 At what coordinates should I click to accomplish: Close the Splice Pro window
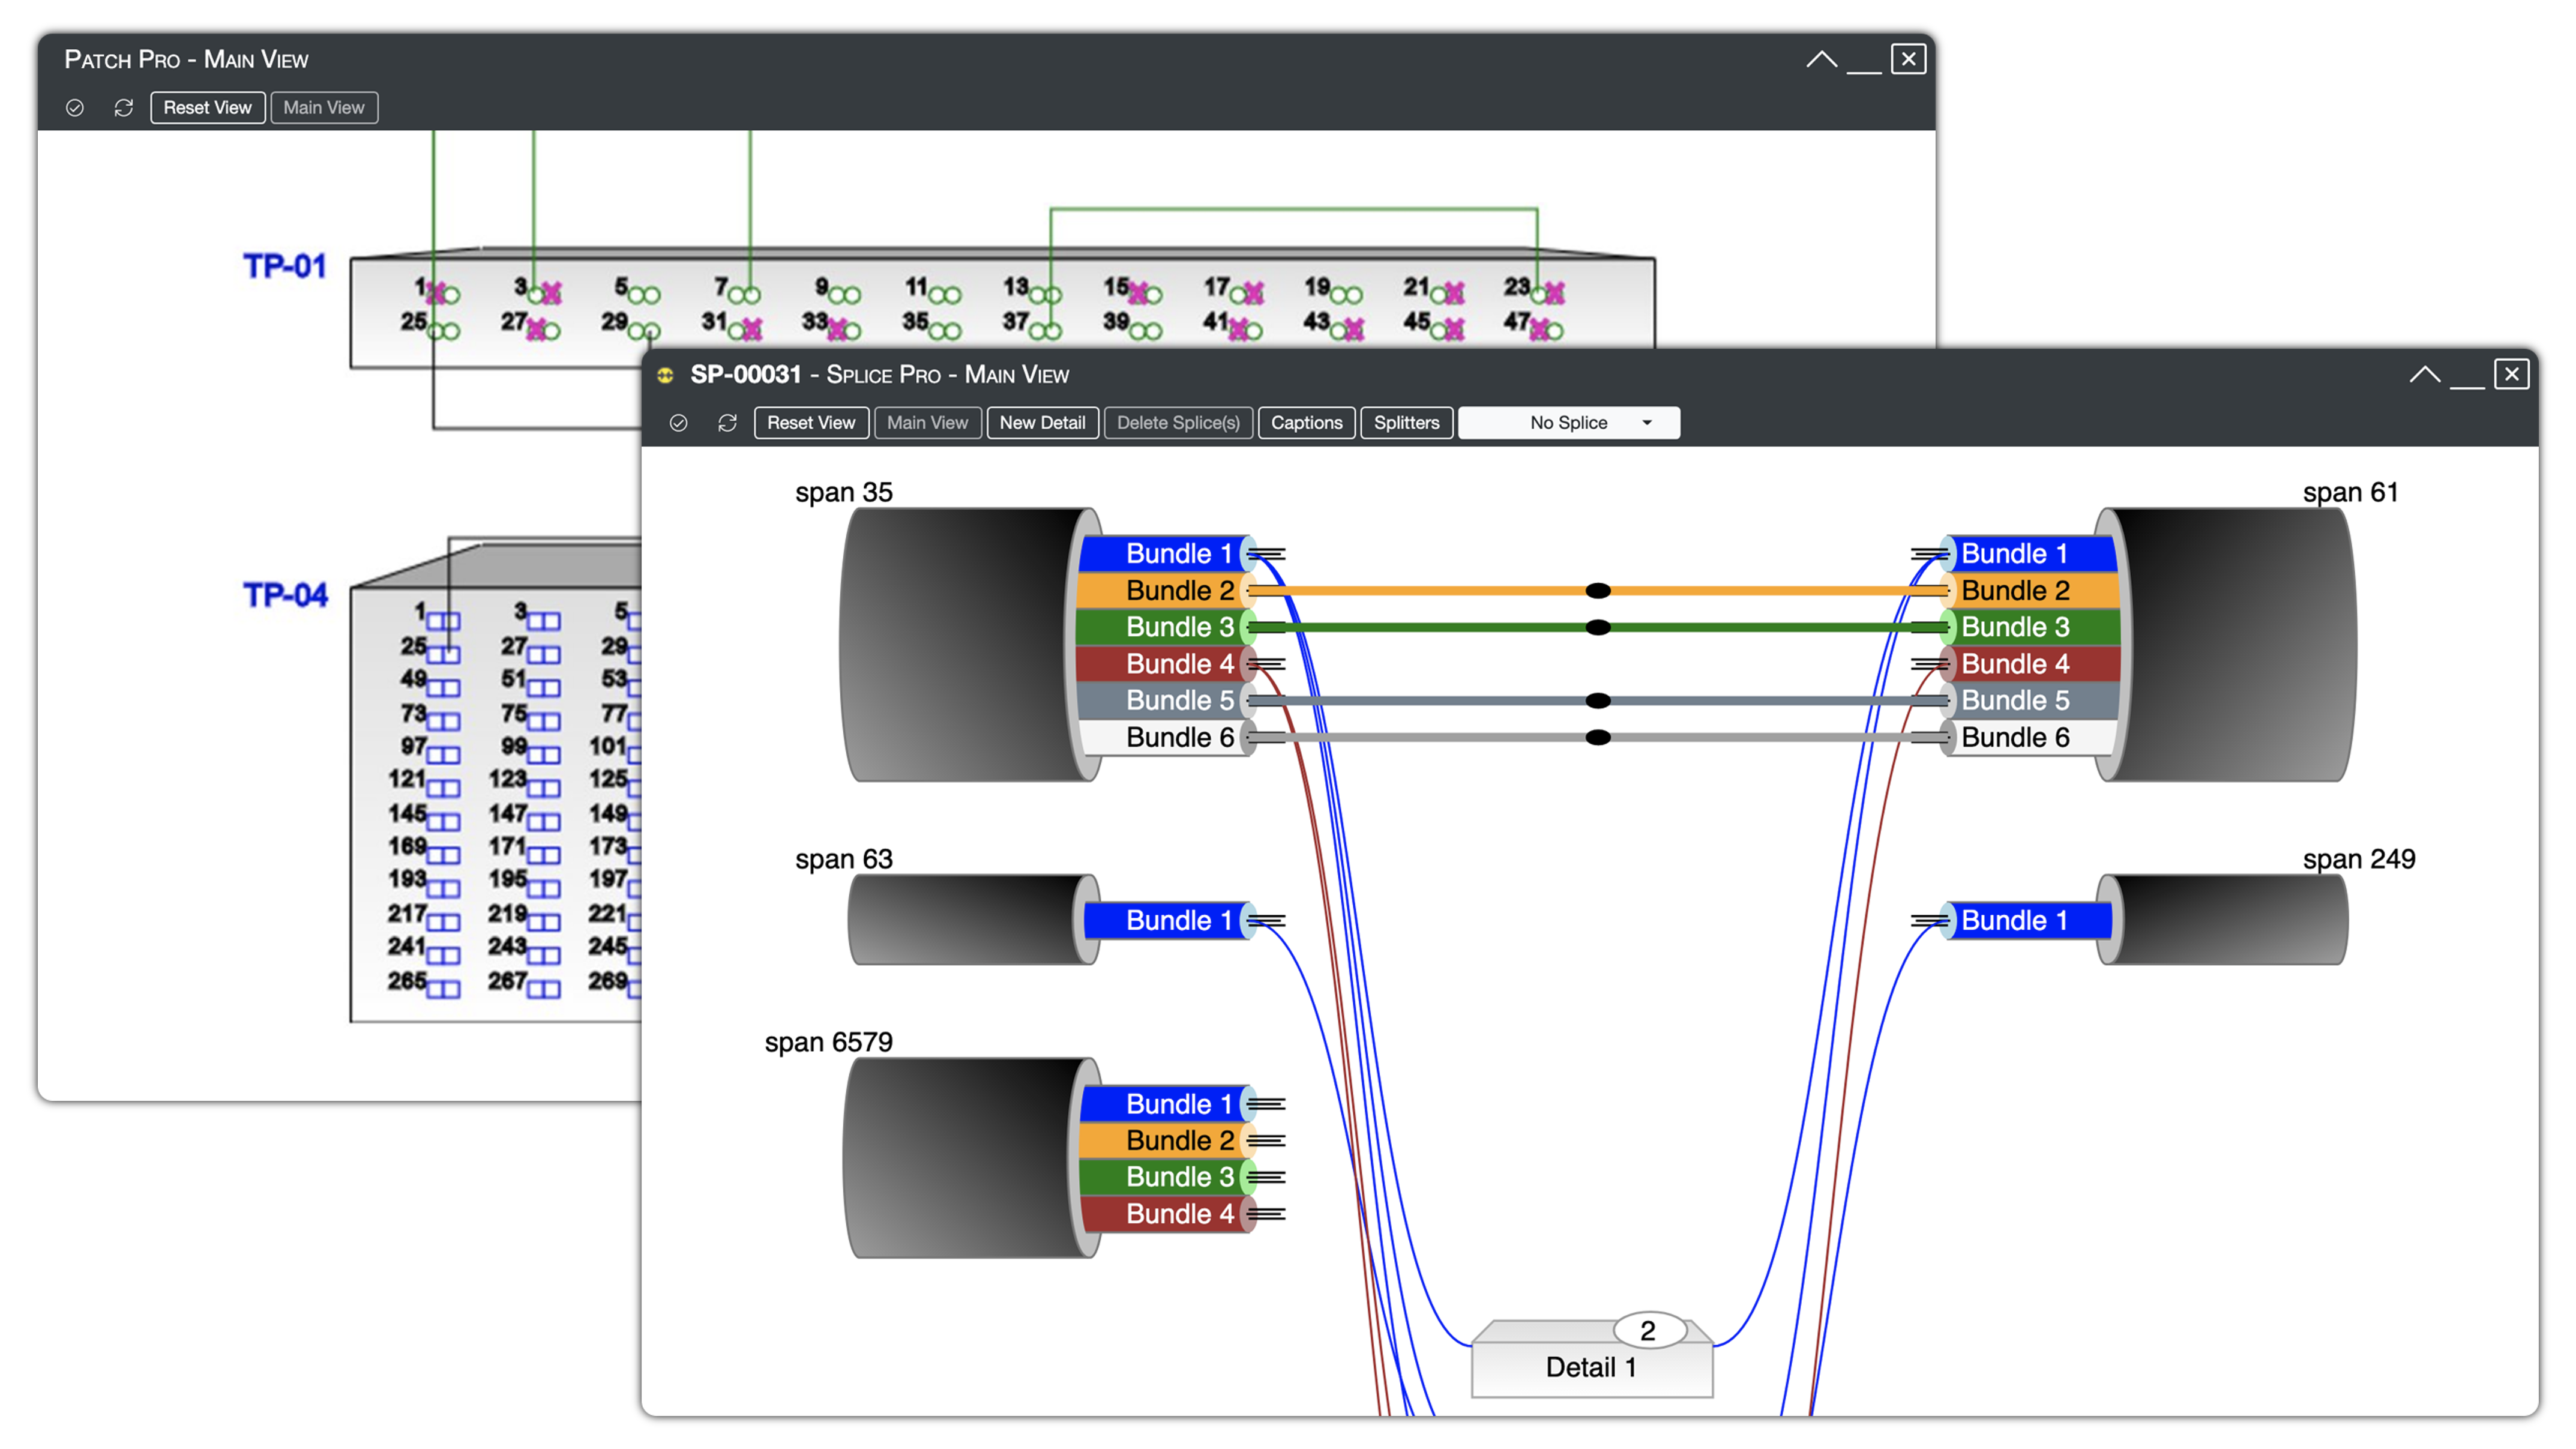(2511, 375)
